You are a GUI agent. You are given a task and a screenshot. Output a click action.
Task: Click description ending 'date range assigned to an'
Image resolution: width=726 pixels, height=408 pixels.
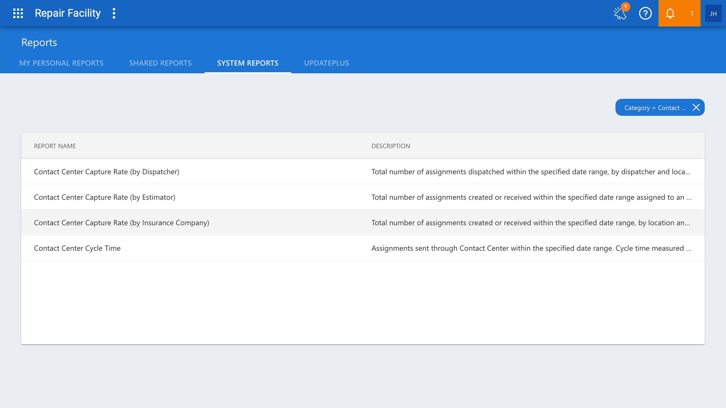point(531,197)
